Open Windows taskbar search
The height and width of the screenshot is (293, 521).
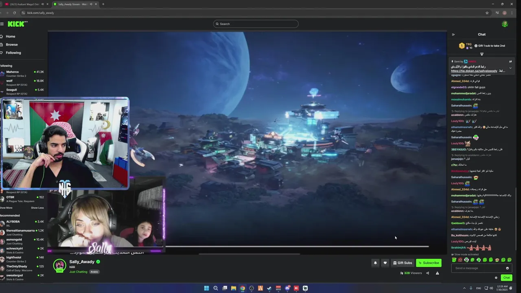point(216,288)
